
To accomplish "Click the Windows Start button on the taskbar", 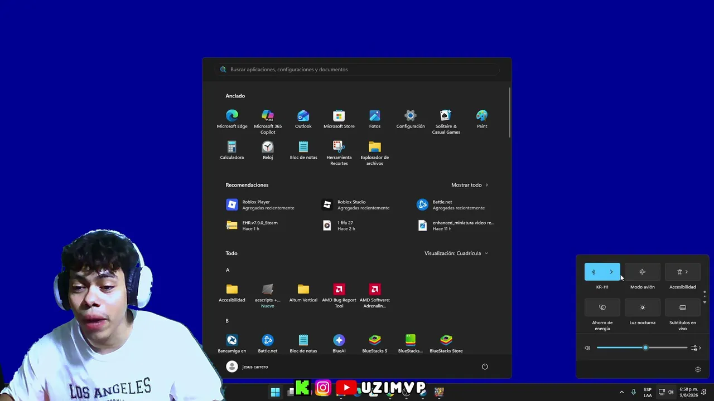I will tap(275, 392).
